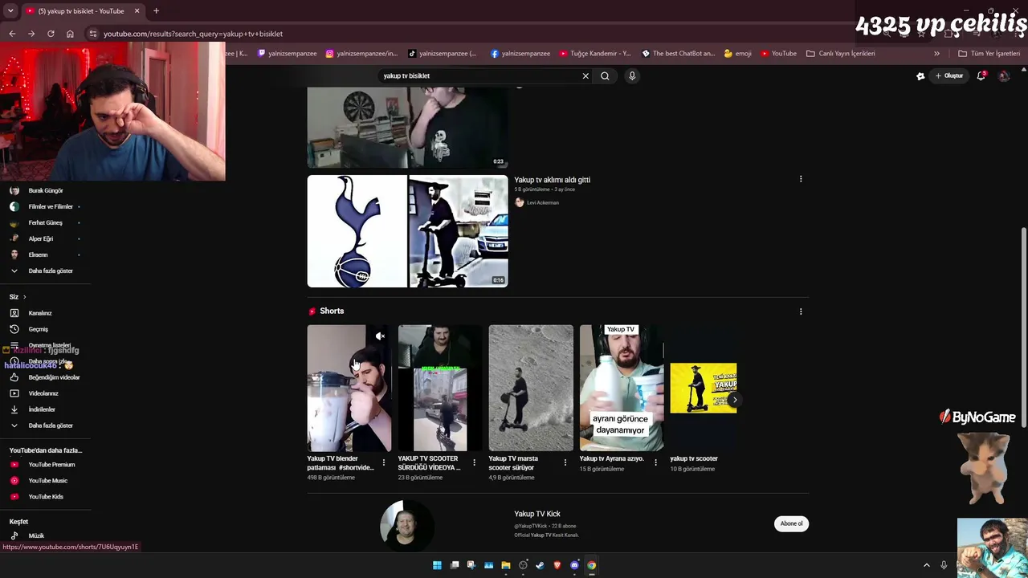Open Elraenn subscription channel
This screenshot has height=578, width=1028.
[45, 255]
